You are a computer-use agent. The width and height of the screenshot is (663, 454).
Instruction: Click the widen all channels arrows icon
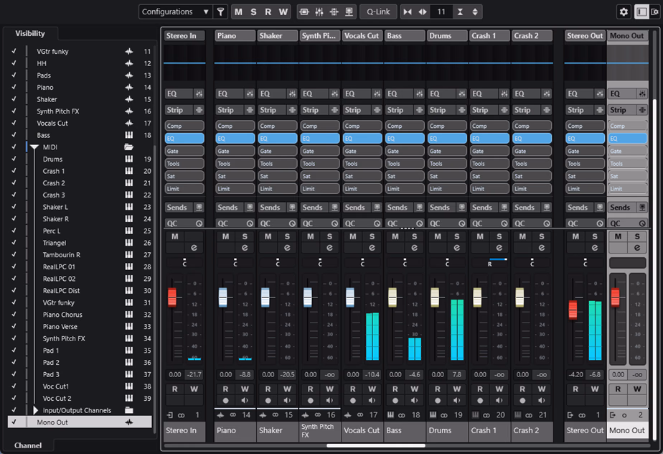(x=423, y=12)
